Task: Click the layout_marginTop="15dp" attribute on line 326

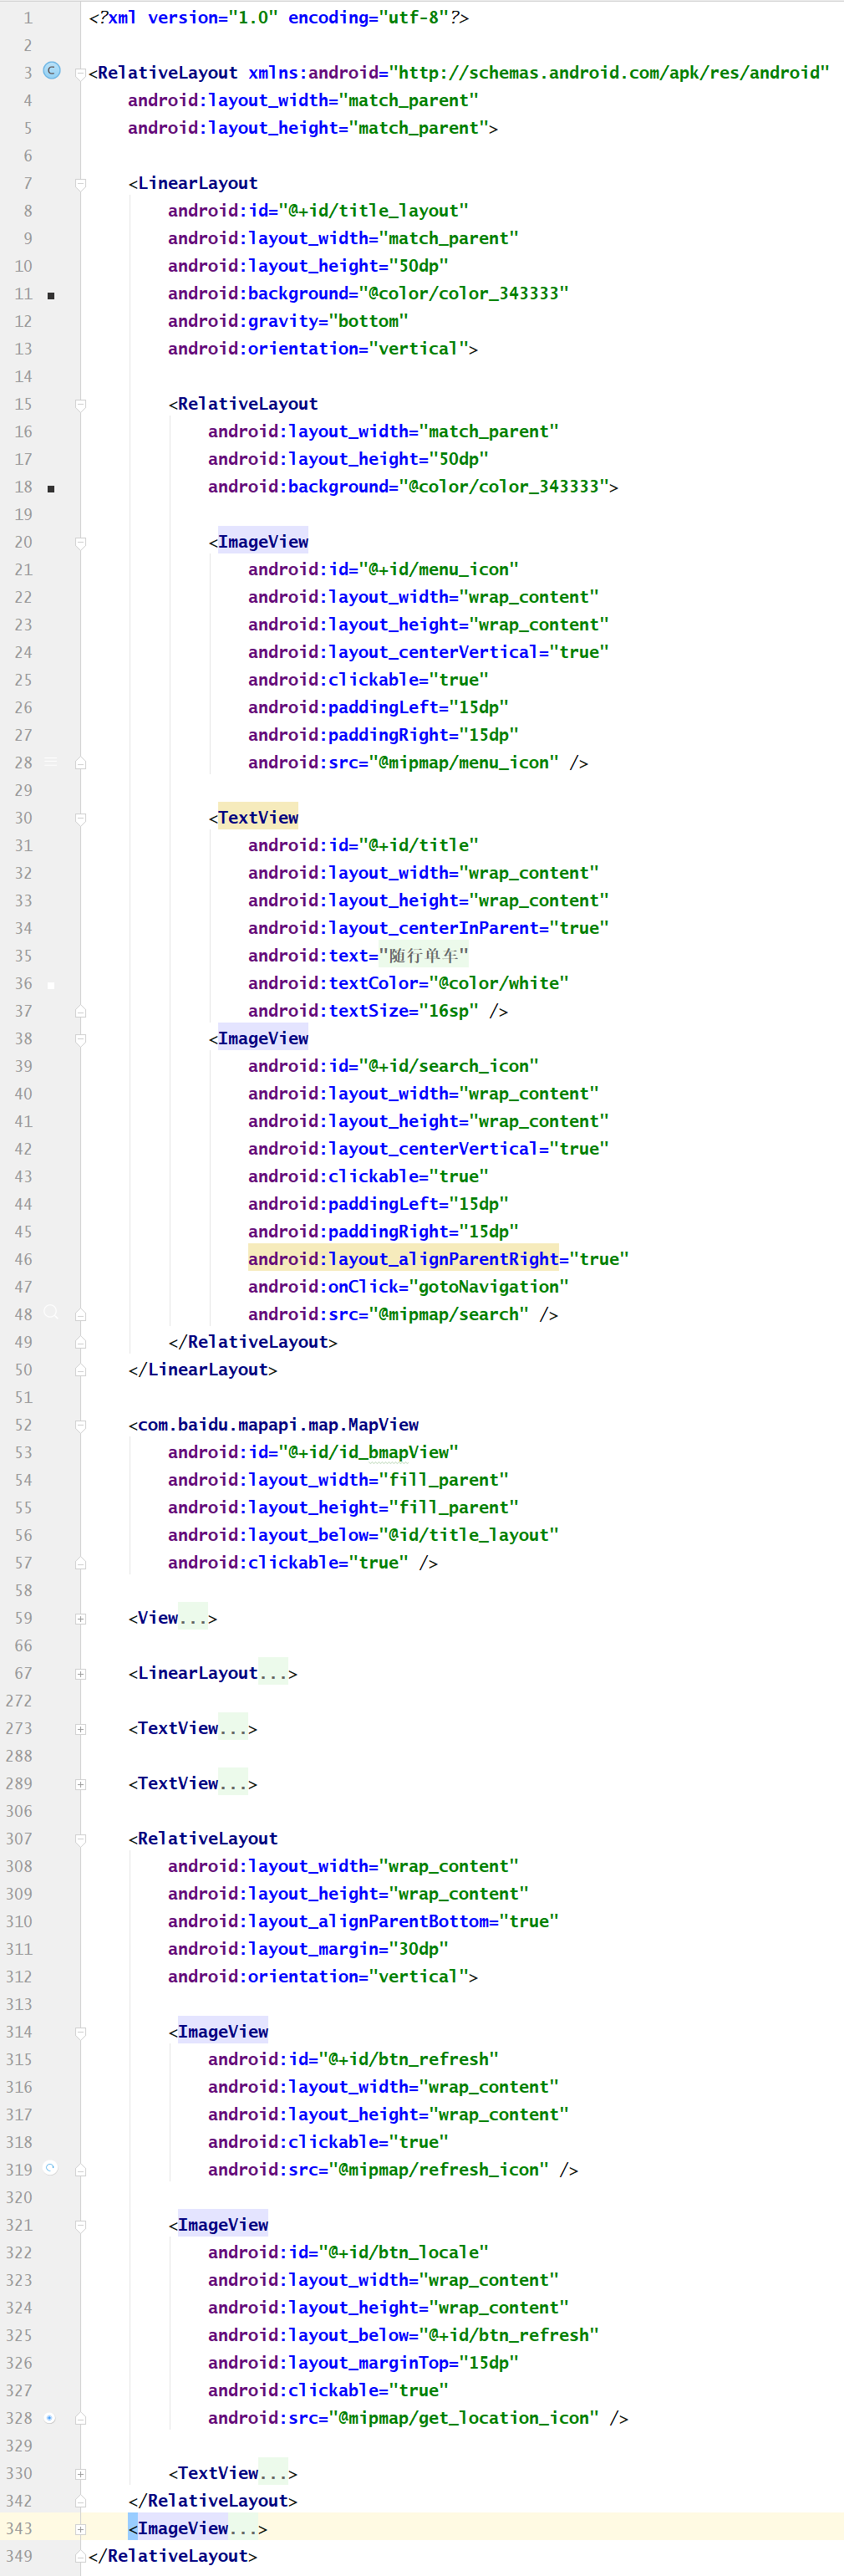Action: [x=363, y=2362]
